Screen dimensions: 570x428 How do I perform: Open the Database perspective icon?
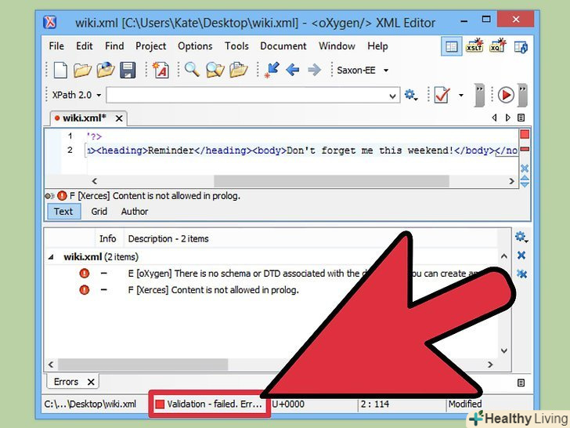(x=521, y=46)
